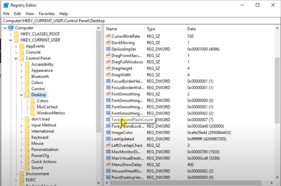This screenshot has width=281, height=186.
Task: Click the LeftOverlapChars string value icon
Action: pyautogui.click(x=108, y=145)
